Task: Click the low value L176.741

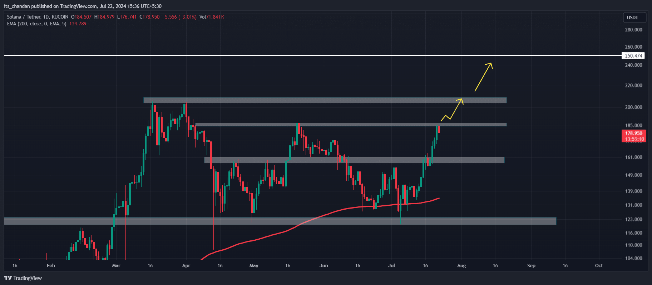Action: (127, 17)
